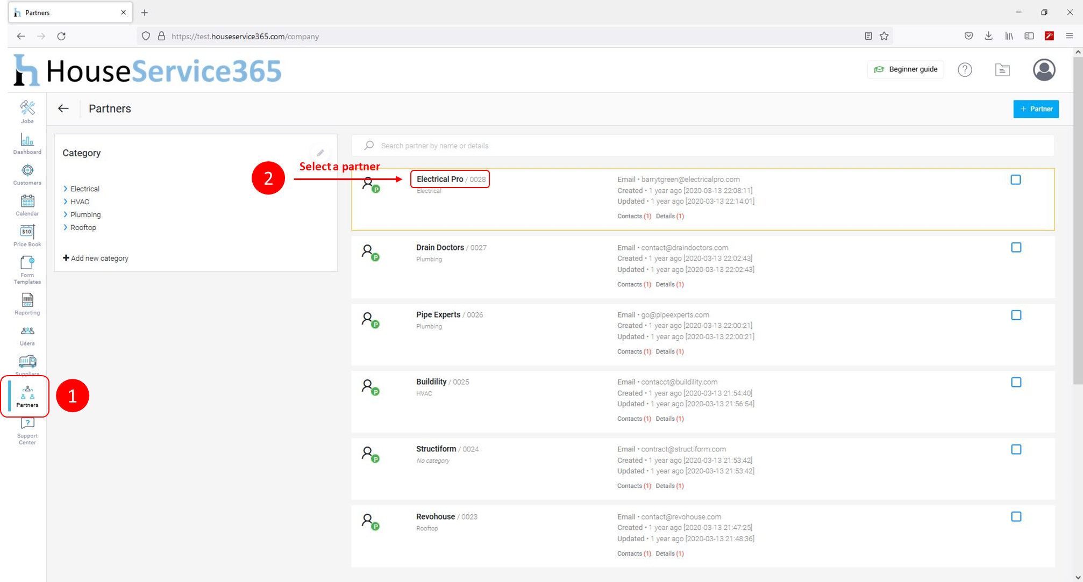Viewport: 1083px width, 582px height.
Task: Reload the page in the browser
Action: coord(61,36)
